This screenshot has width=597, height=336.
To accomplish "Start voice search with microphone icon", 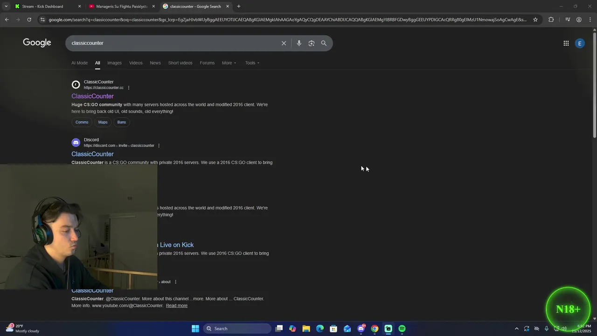I will point(299,43).
